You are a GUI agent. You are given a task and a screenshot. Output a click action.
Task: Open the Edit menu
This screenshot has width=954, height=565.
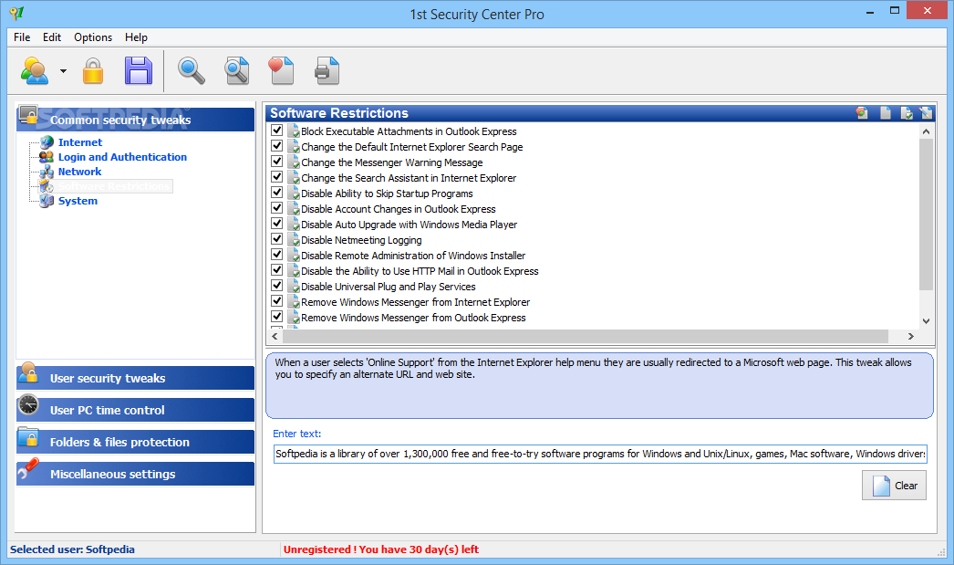click(52, 37)
